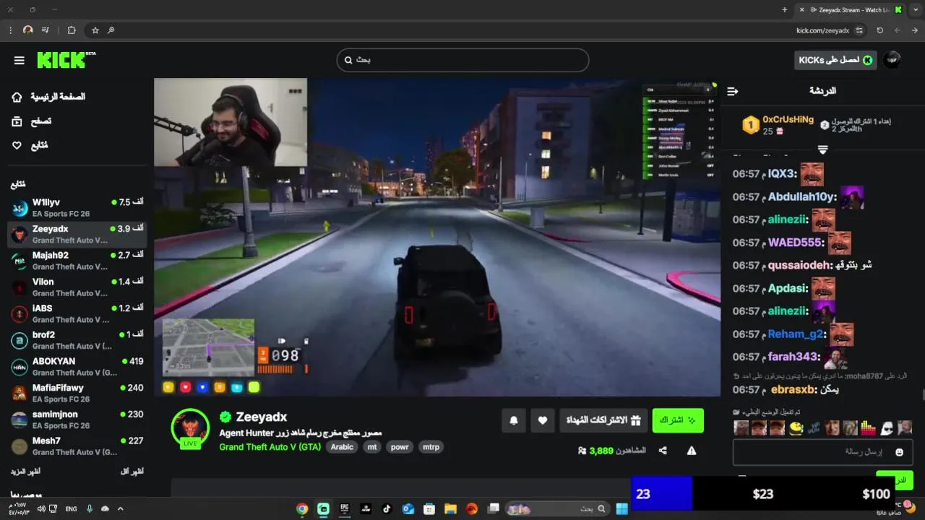Select Zeeyadx channel in sidebar list
925x520 pixels.
(x=77, y=234)
